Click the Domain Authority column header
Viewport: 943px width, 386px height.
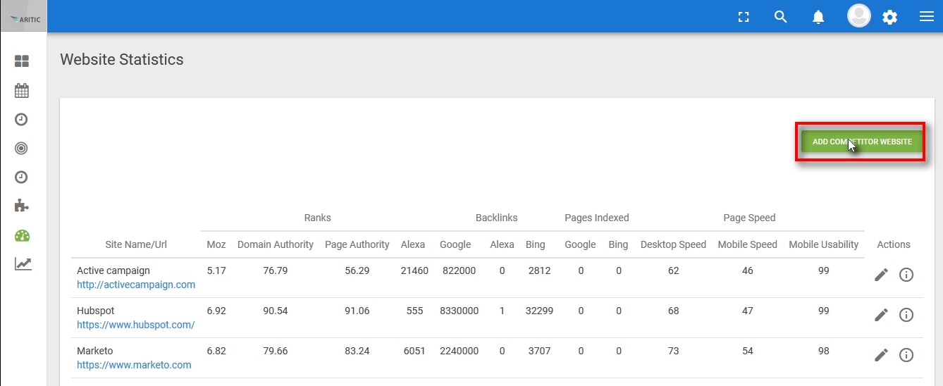point(276,244)
